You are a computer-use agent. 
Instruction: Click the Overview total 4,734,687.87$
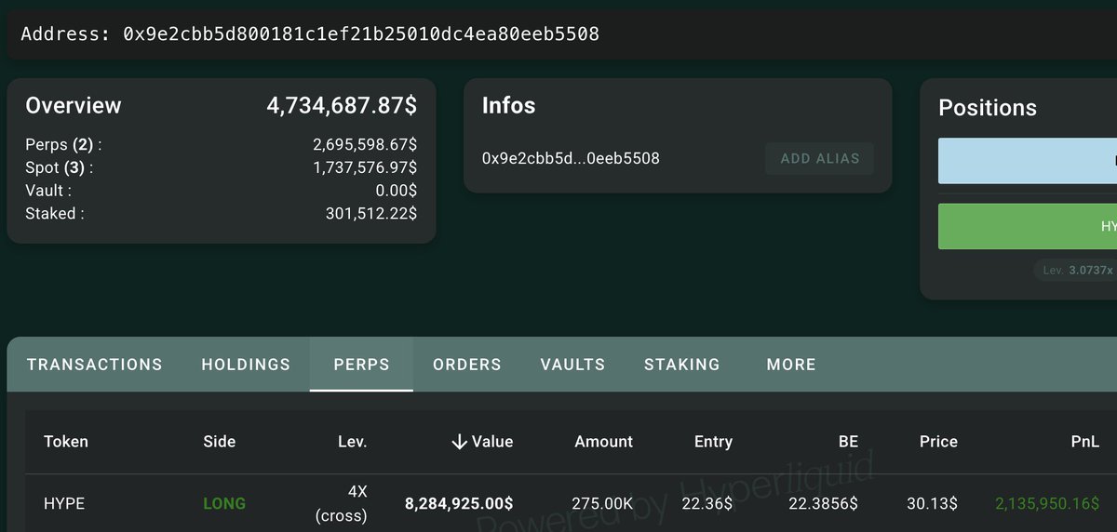tap(342, 106)
